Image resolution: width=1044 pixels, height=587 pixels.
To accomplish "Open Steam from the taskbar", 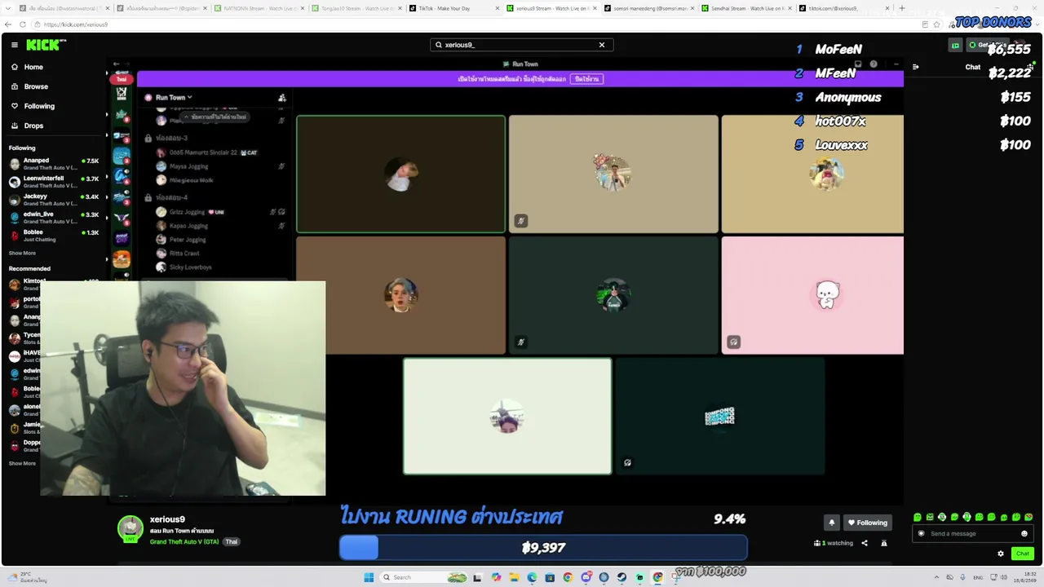I will click(622, 577).
